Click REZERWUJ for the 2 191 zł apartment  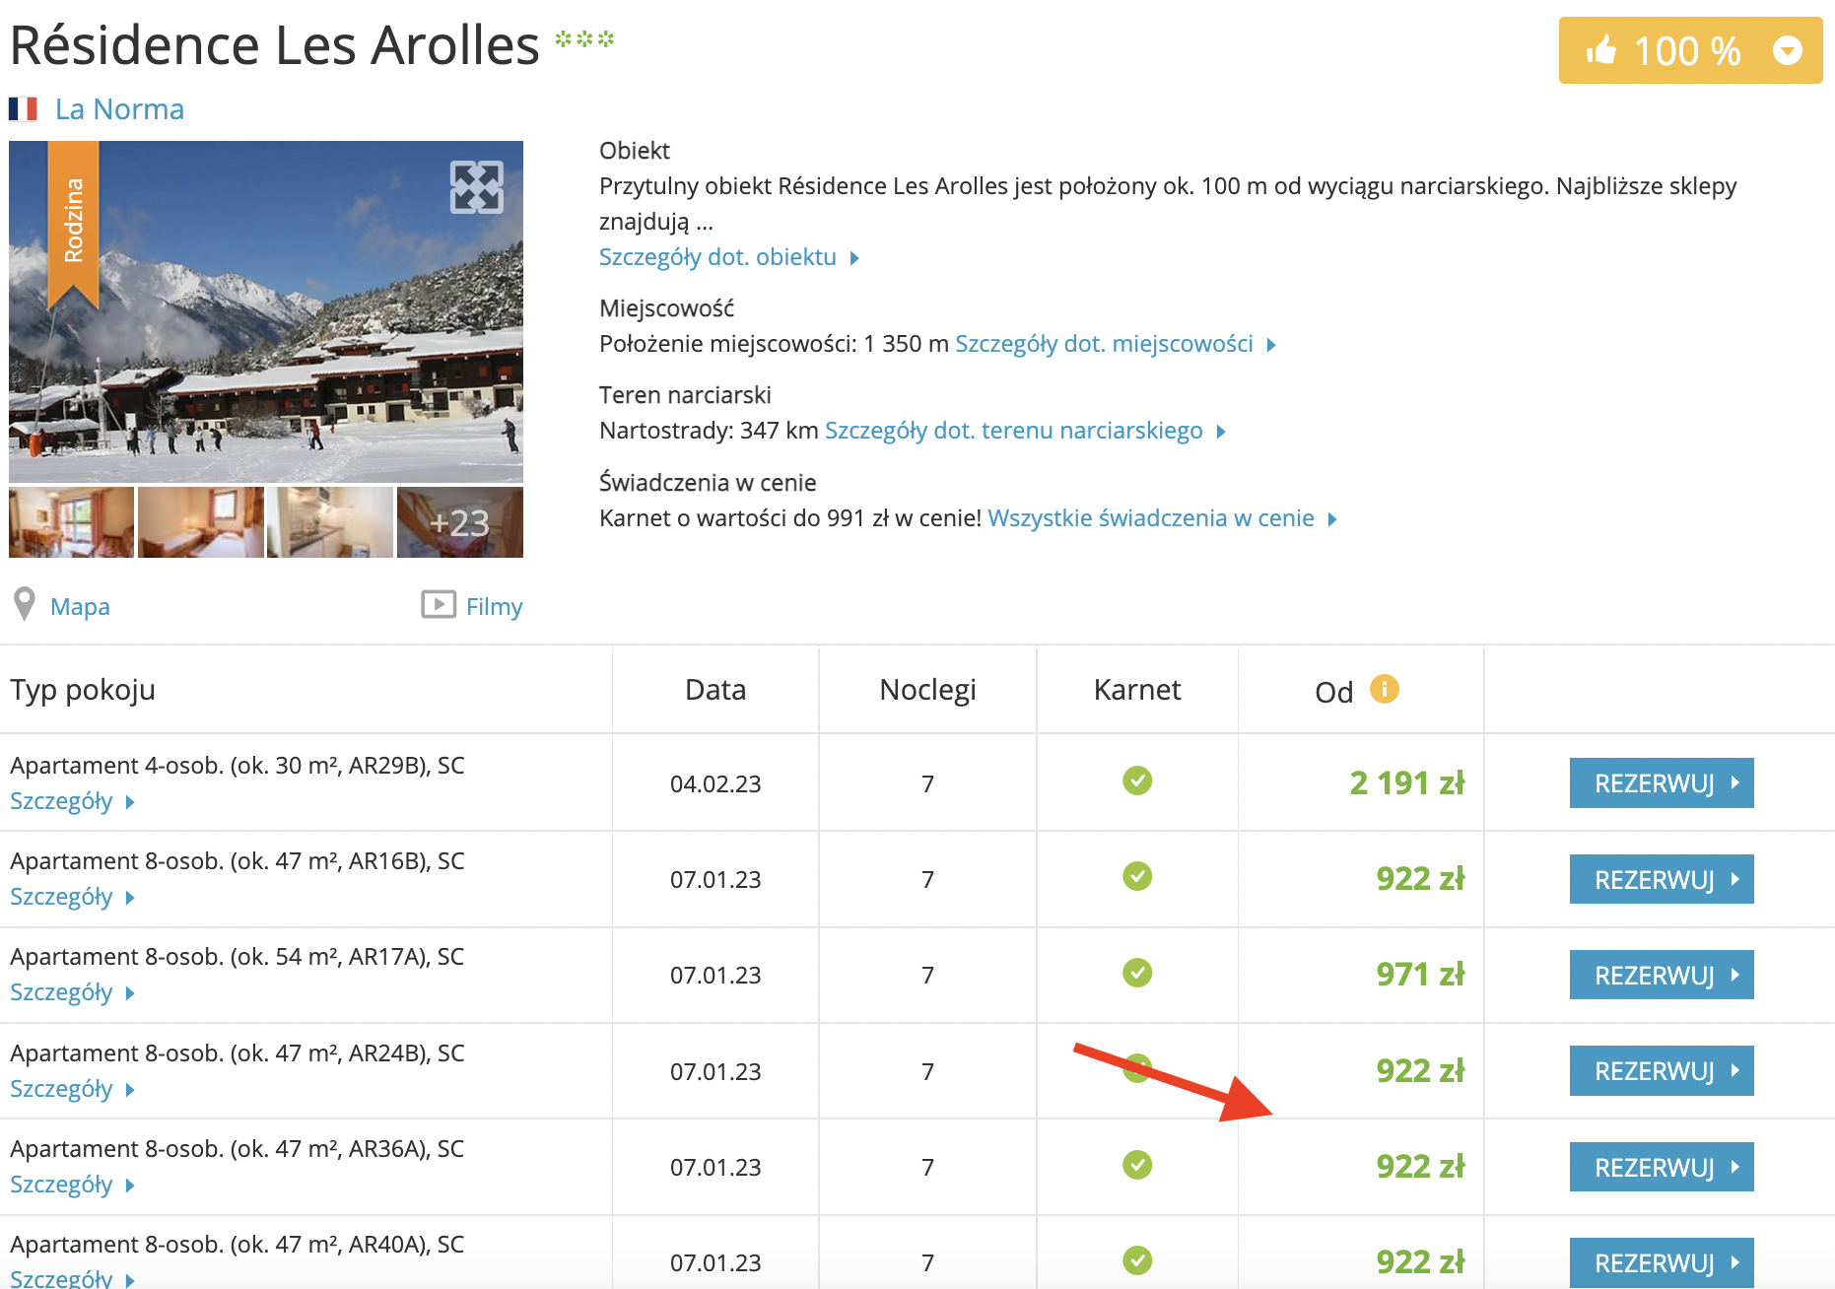click(x=1662, y=783)
